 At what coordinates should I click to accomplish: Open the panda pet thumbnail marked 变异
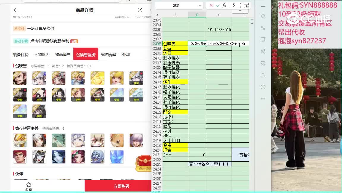pos(39,95)
